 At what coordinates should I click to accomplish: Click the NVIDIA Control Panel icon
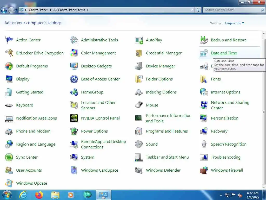(74, 118)
